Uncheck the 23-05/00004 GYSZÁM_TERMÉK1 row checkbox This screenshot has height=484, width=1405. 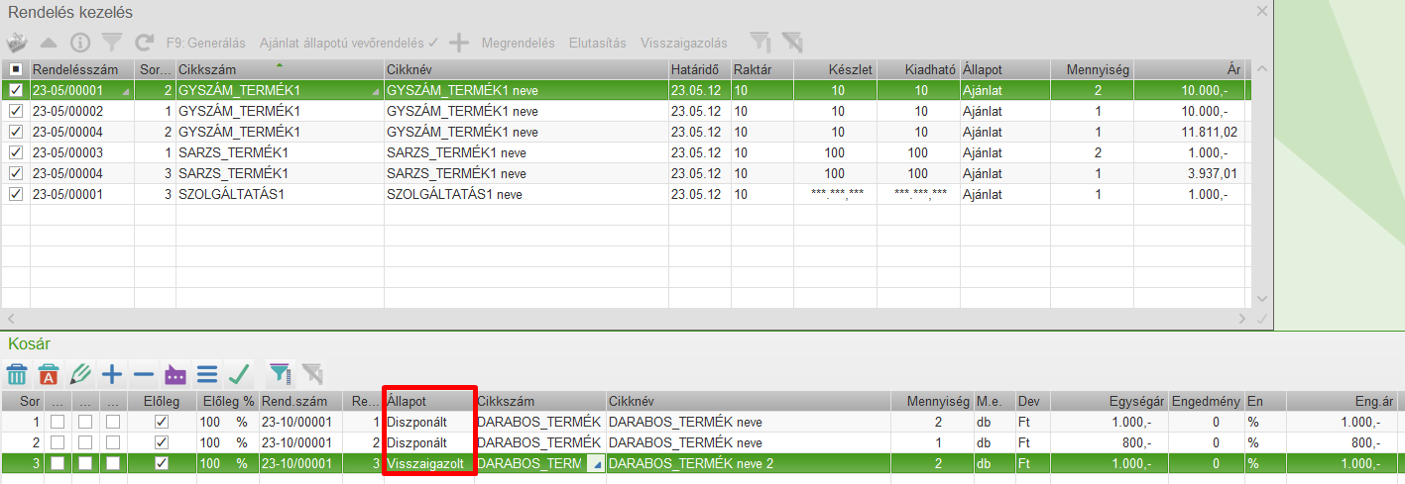coord(15,132)
